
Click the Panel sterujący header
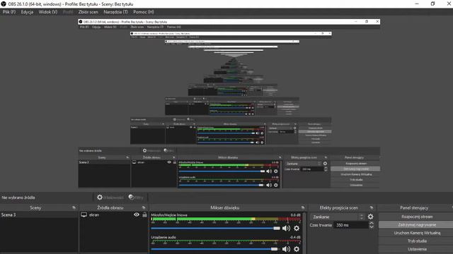point(414,207)
